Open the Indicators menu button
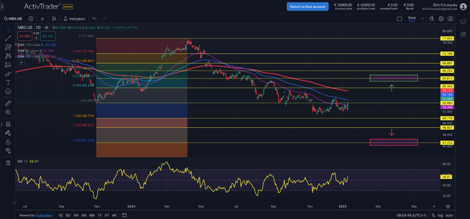Image resolution: width=470 pixels, height=219 pixels. click(x=74, y=19)
